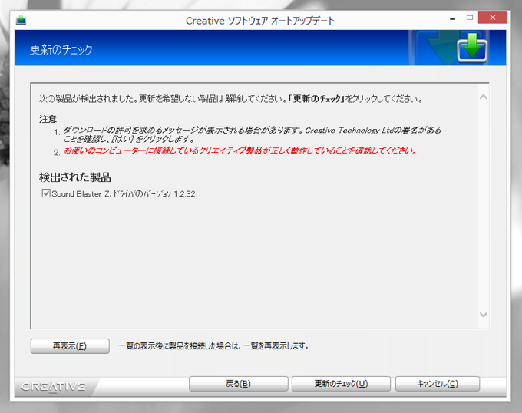Viewport: 522px width, 413px height.
Task: Close the Creative auto update window
Action: [492, 18]
